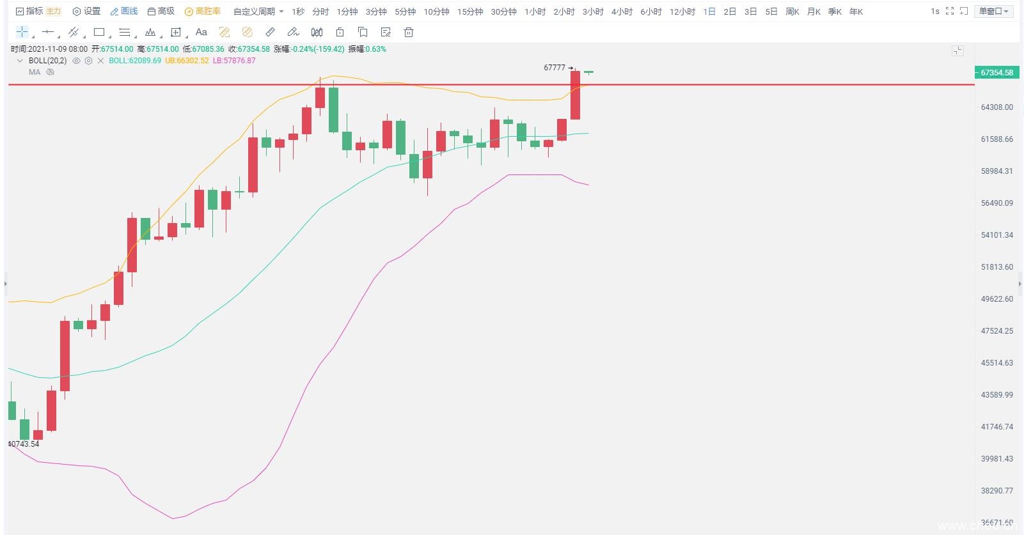Image resolution: width=1024 pixels, height=535 pixels.
Task: Switch to 5分钟 timeframe
Action: tap(405, 12)
